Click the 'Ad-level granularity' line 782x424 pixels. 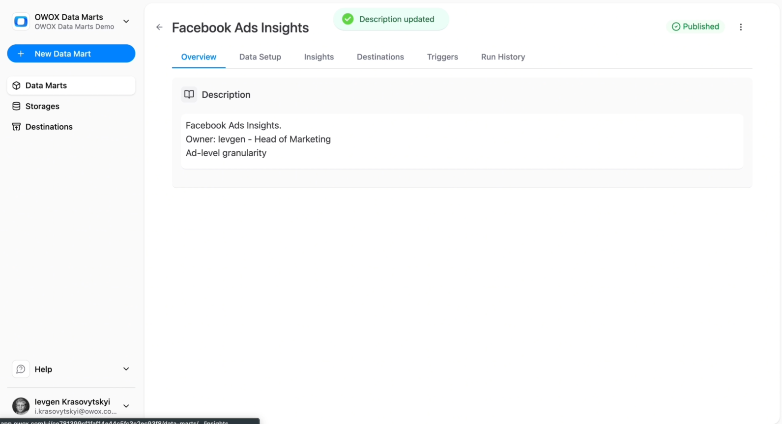pyautogui.click(x=226, y=153)
